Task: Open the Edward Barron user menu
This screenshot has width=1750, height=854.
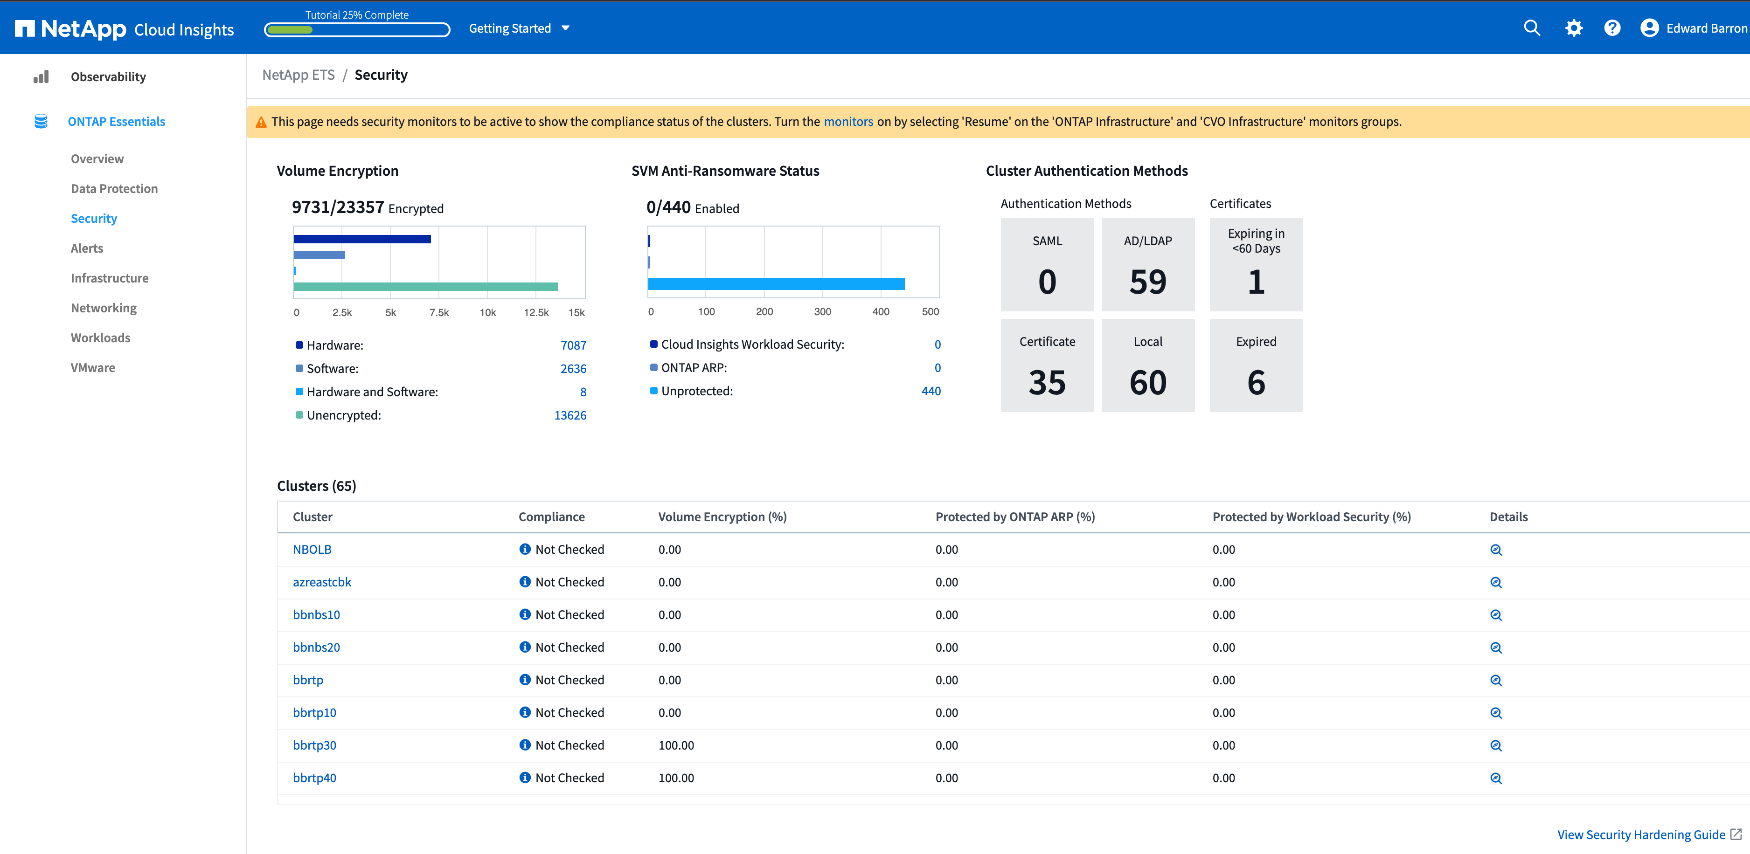Action: coord(1706,28)
